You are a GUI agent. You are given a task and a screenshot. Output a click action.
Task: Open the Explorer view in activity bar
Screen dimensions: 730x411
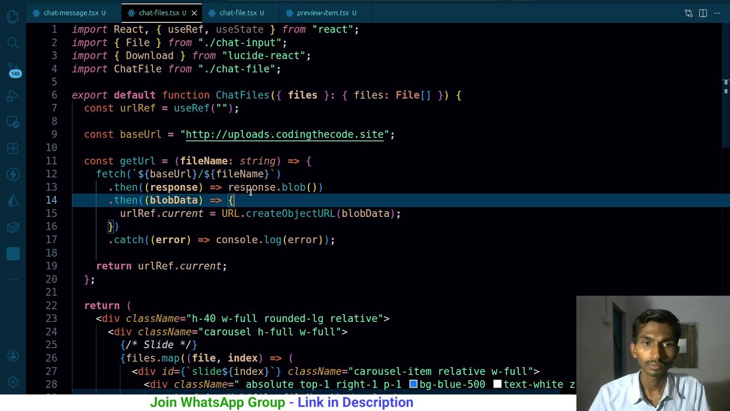(x=13, y=17)
